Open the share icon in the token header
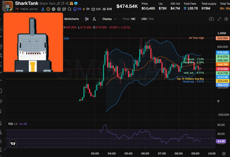 (67, 3)
